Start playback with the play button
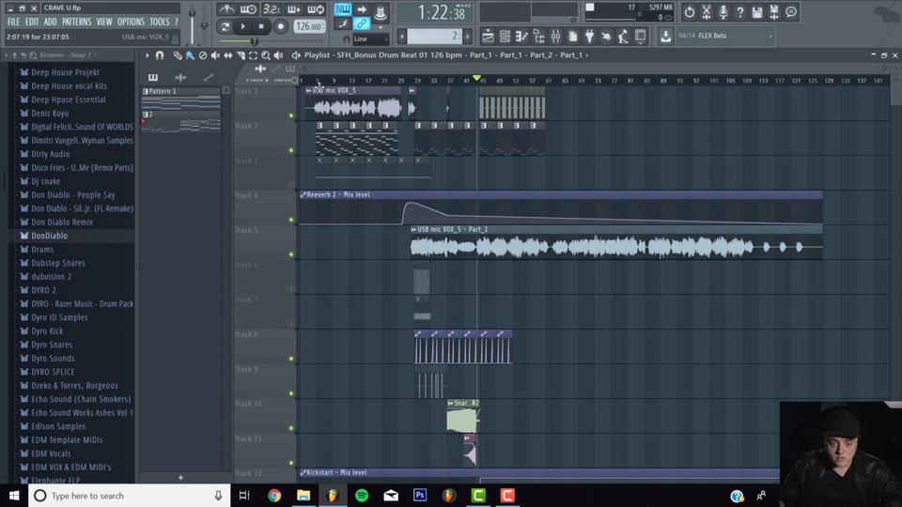This screenshot has height=507, width=902. pyautogui.click(x=242, y=26)
